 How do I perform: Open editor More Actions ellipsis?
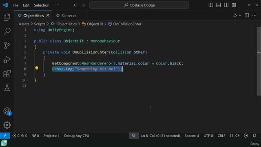254,16
